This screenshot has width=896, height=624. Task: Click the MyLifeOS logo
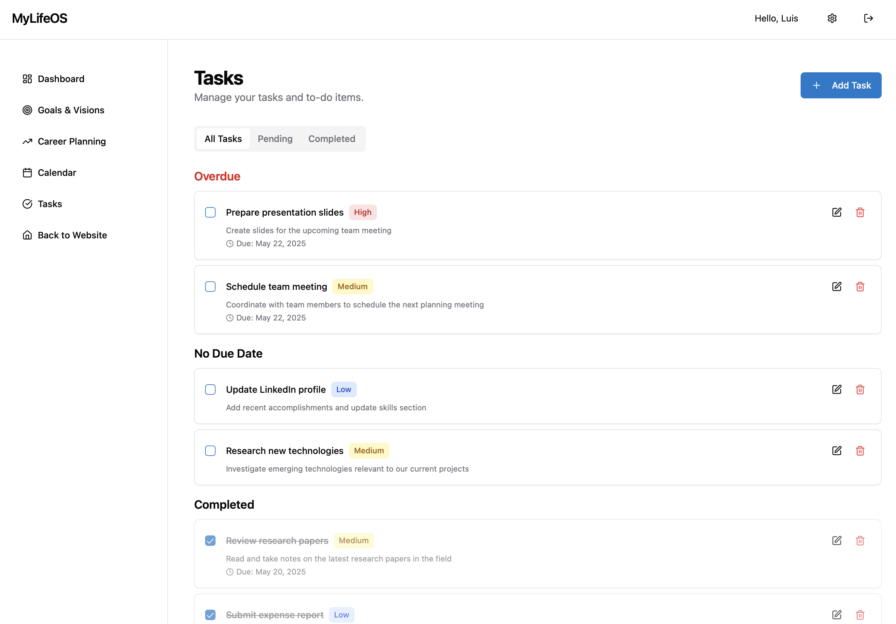coord(39,18)
